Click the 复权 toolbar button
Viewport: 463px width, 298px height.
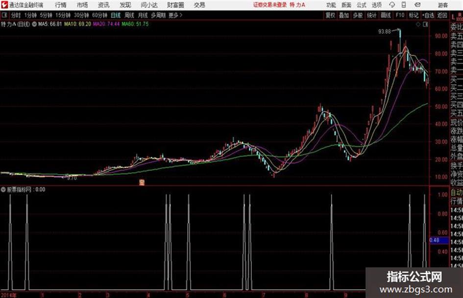point(330,15)
